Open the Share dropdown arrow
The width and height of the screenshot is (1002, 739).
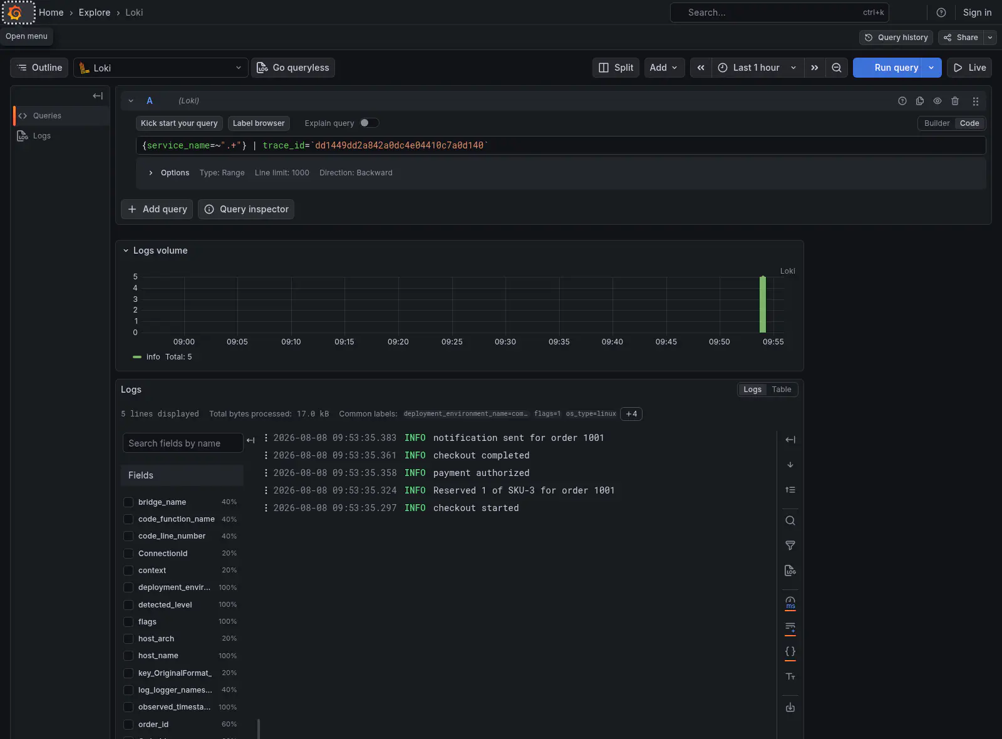tap(990, 38)
